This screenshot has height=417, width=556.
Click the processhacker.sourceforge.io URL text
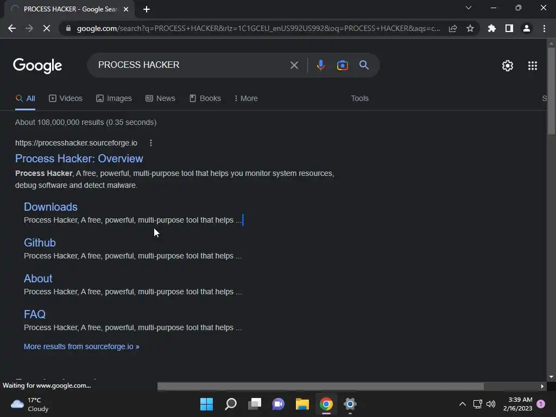coord(76,143)
